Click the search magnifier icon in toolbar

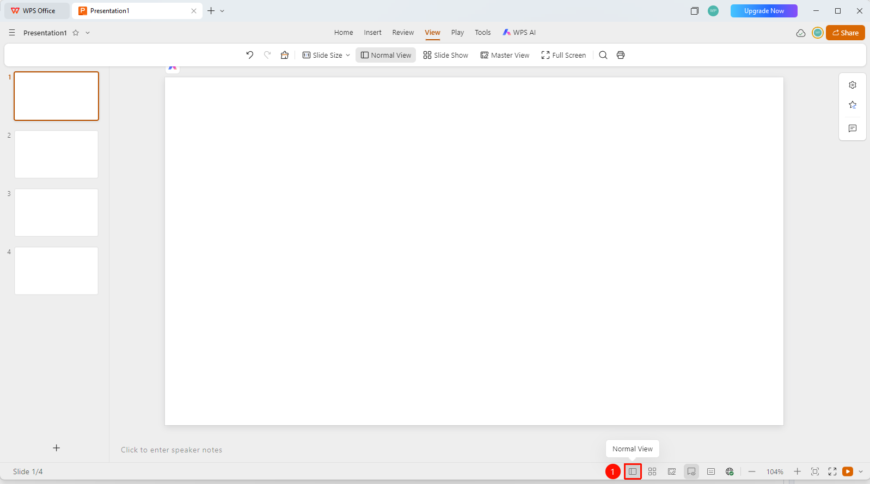603,55
